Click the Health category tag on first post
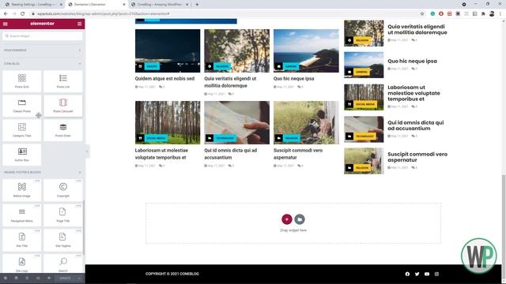Screen dimensions: 506x284 tap(152, 66)
